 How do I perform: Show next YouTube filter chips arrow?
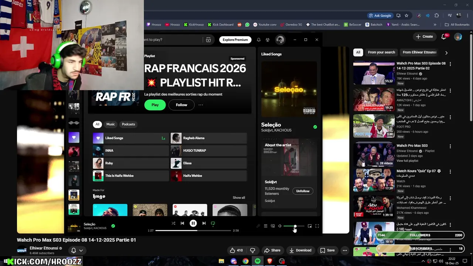pos(446,53)
